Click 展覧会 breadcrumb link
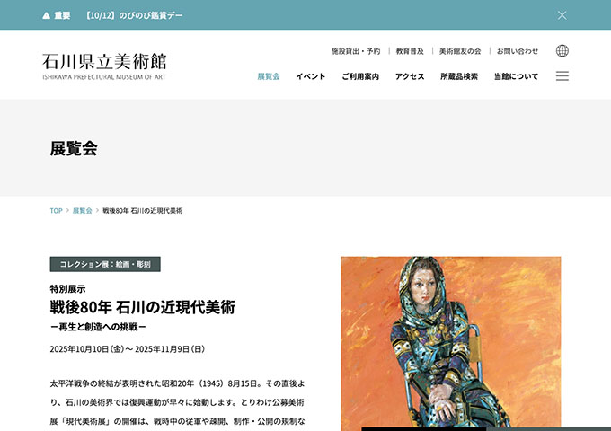Image resolution: width=611 pixels, height=431 pixels. 83,211
